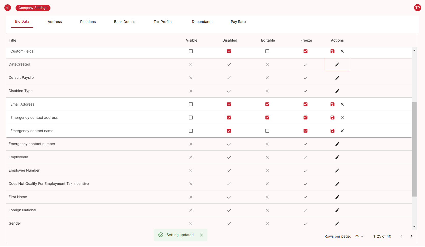Toggle the Visible checkbox for CustomFields

point(191,51)
